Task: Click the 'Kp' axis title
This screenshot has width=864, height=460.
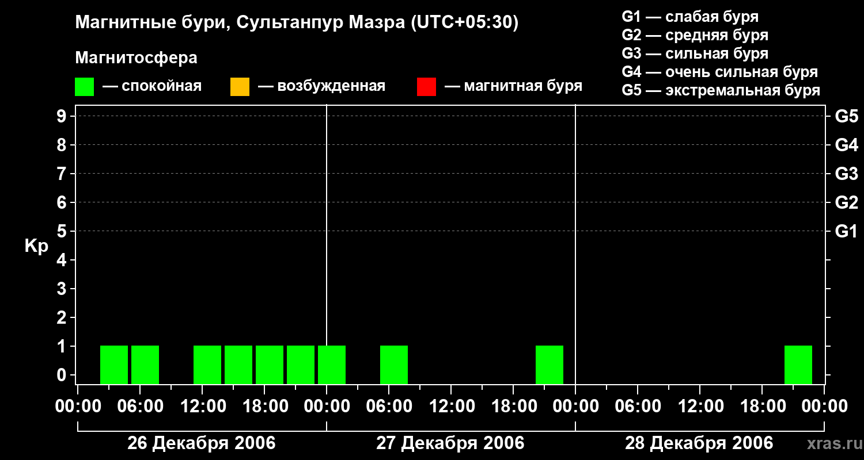Action: pyautogui.click(x=37, y=246)
